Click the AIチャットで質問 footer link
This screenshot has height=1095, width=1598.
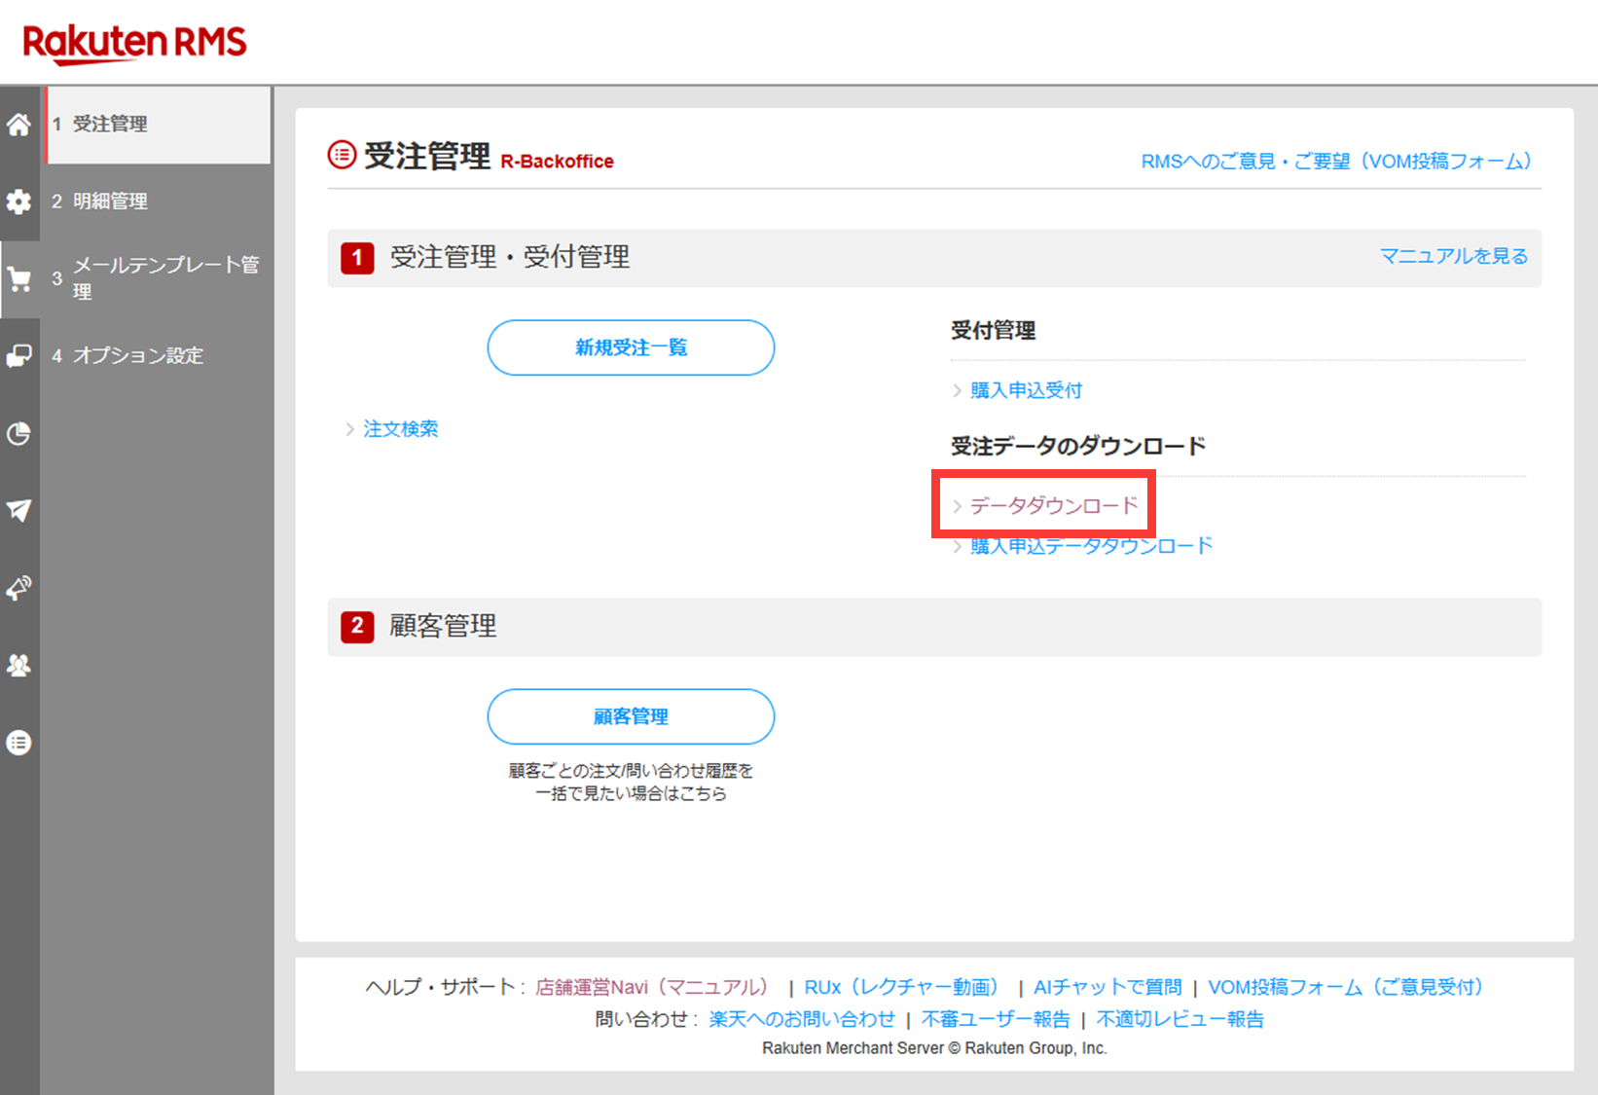click(x=1107, y=987)
